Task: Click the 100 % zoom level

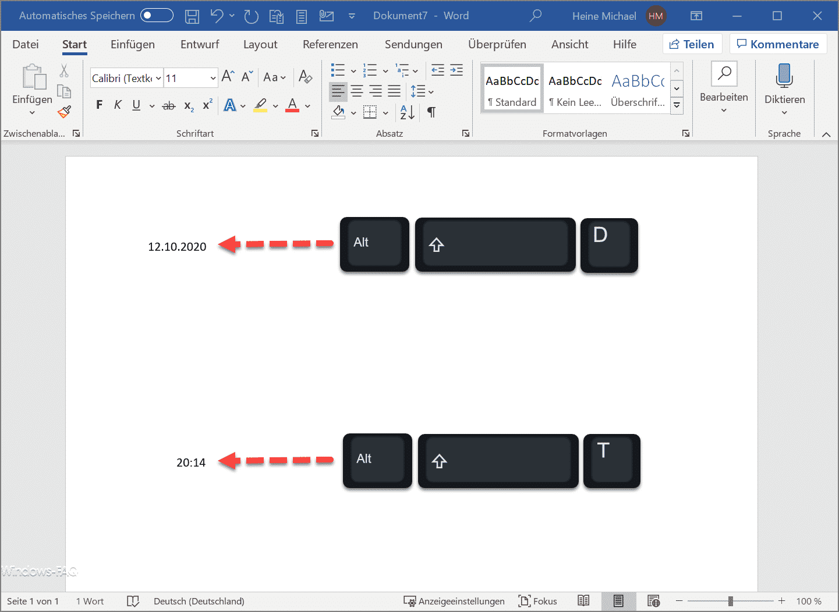Action: 809,601
